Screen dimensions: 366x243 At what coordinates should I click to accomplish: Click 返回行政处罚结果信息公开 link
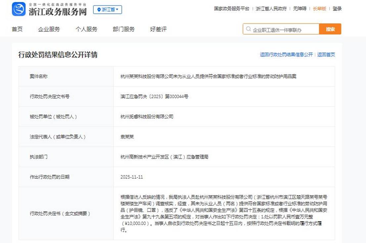(x=286, y=55)
